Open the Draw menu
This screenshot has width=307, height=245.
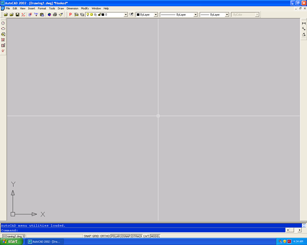(61, 8)
